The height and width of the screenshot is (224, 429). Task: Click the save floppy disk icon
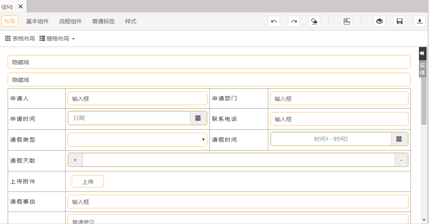[x=400, y=21]
